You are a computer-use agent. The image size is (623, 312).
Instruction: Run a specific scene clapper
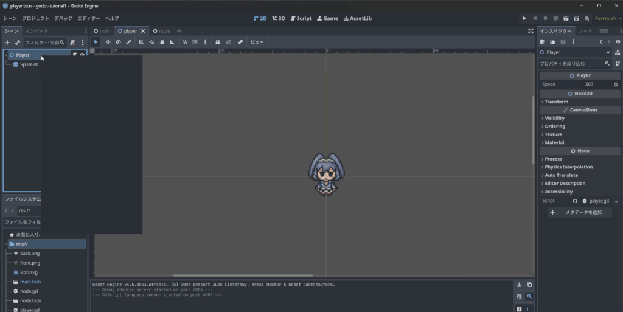[576, 18]
